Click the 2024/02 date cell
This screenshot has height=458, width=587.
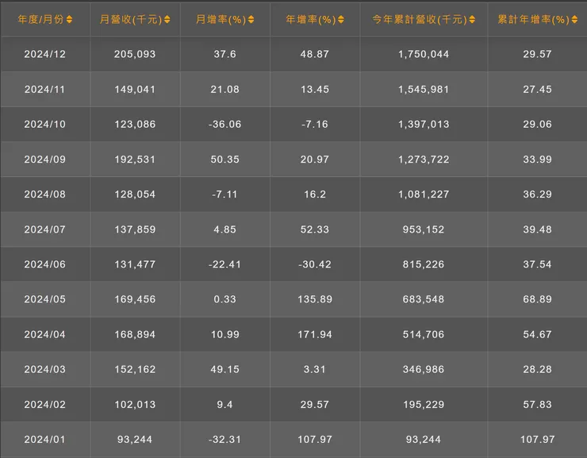(44, 404)
